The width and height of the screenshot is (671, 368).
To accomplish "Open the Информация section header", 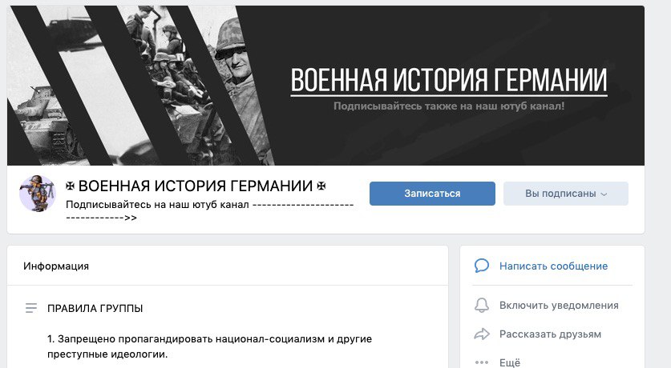I will tap(56, 266).
